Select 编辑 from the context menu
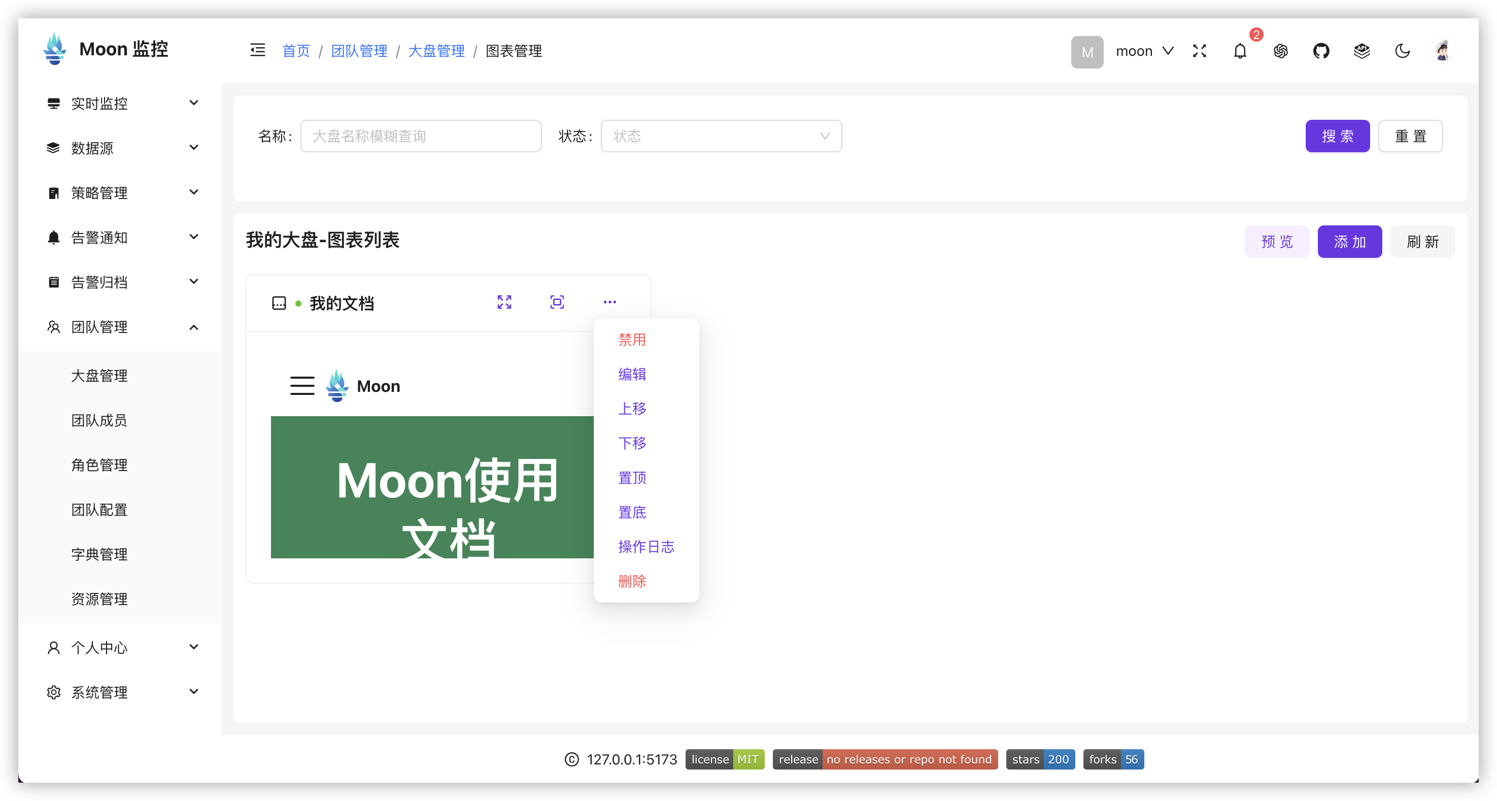The width and height of the screenshot is (1497, 801). (x=632, y=374)
